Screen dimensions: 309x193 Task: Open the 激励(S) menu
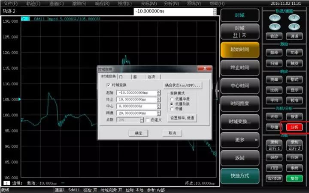tap(79, 3)
